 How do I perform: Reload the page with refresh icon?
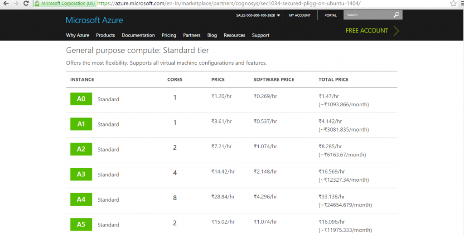click(x=27, y=3)
